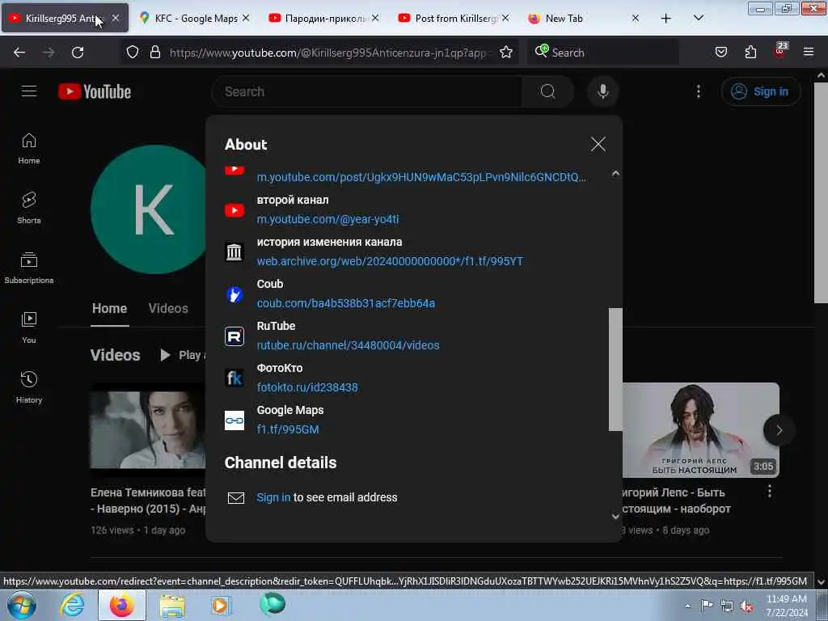Open fotokto.ru/id238438 link
This screenshot has height=621, width=828.
click(x=307, y=387)
